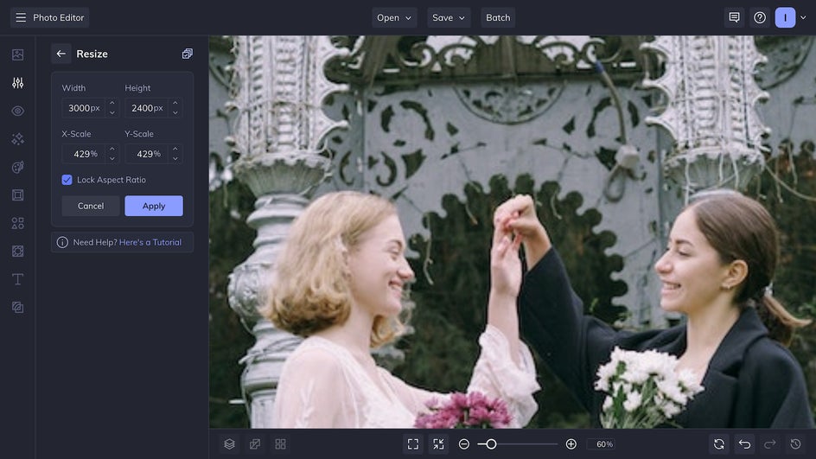The height and width of the screenshot is (459, 816).
Task: Click the Batch button
Action: [498, 17]
